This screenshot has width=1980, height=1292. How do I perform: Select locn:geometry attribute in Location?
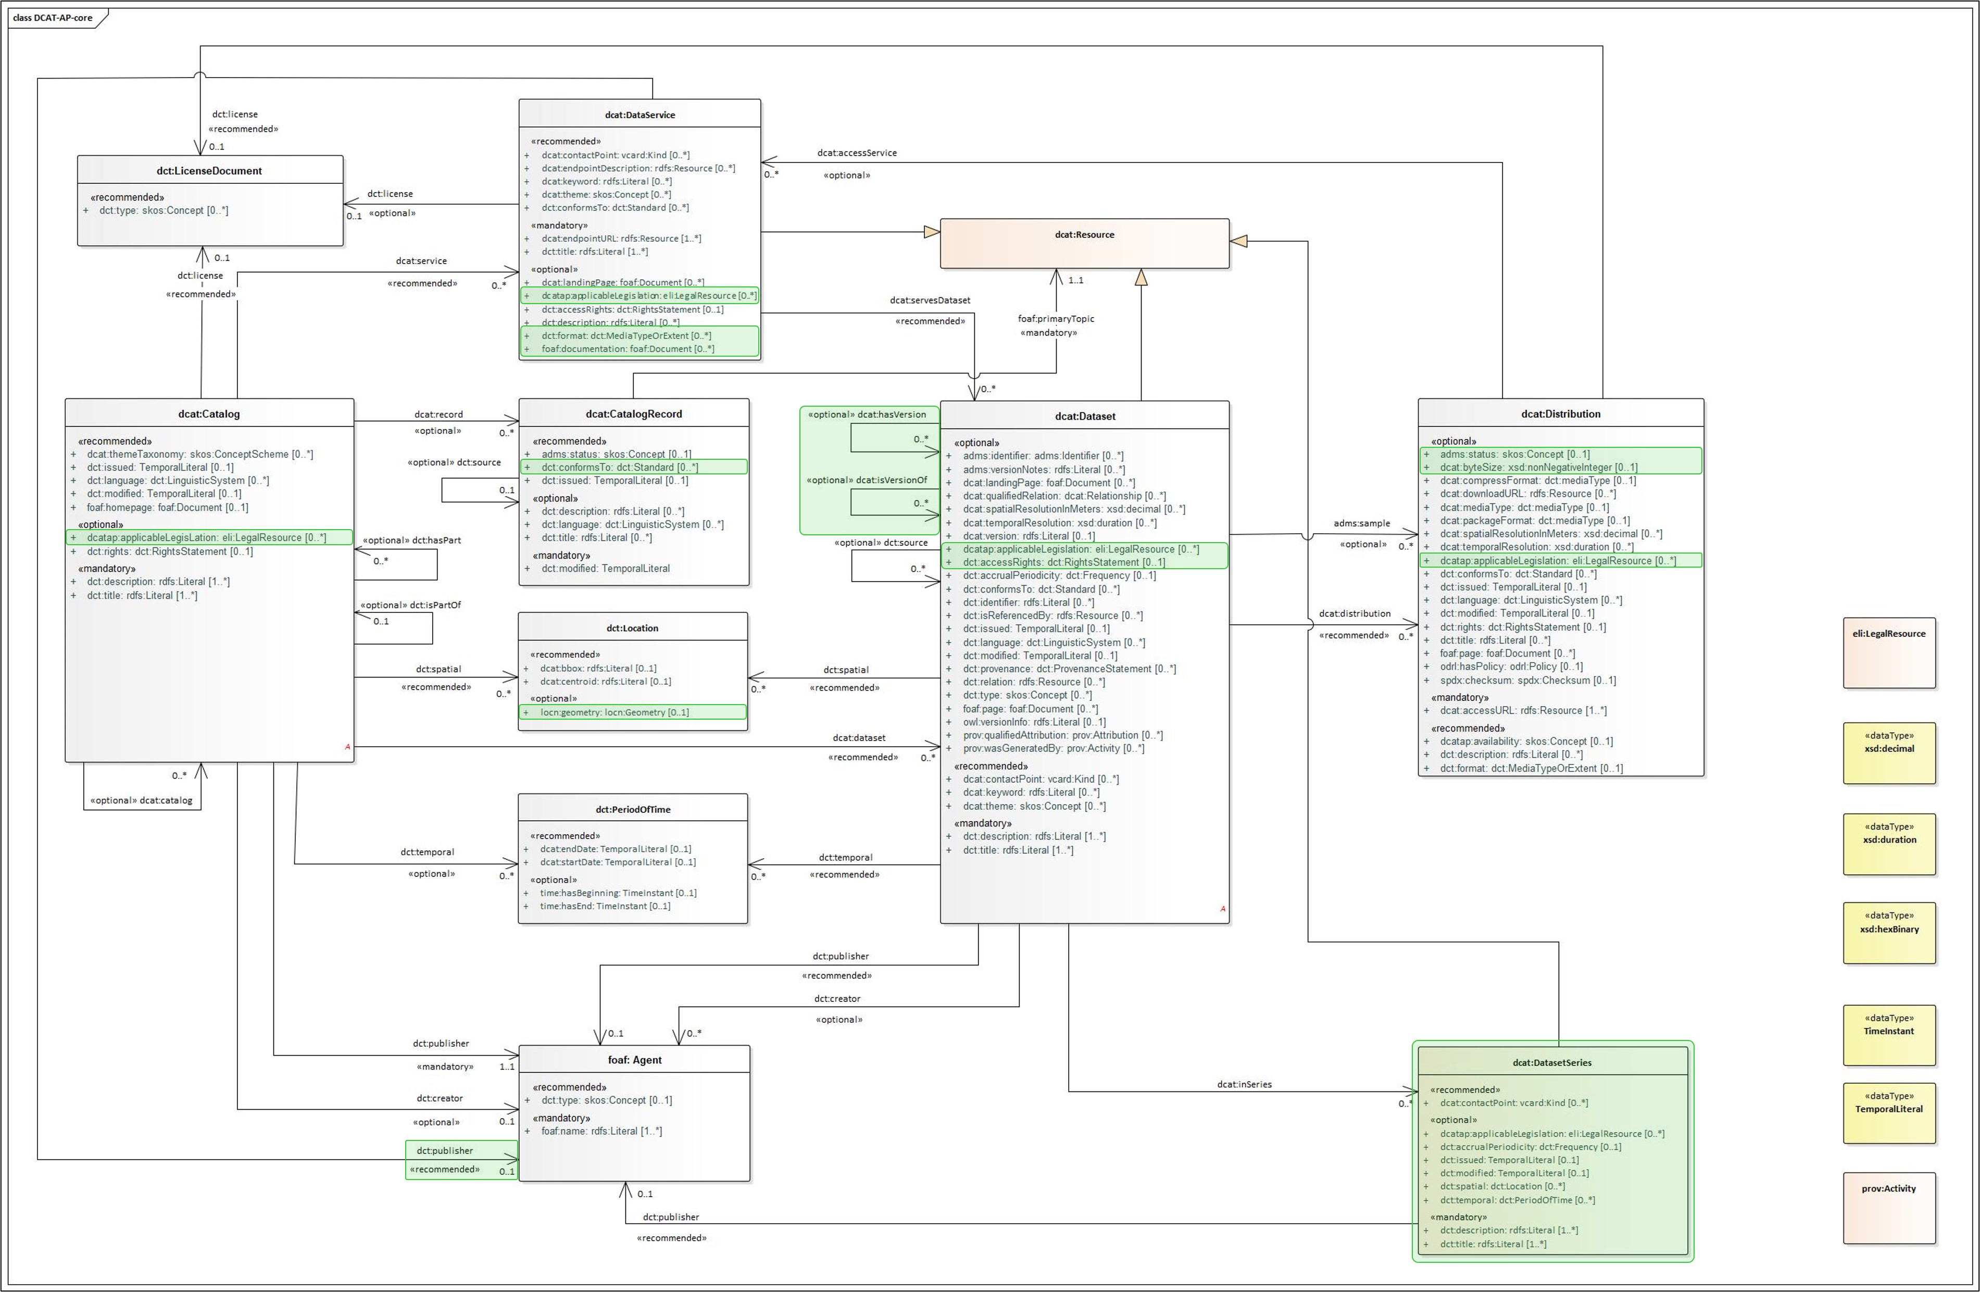pos(615,712)
